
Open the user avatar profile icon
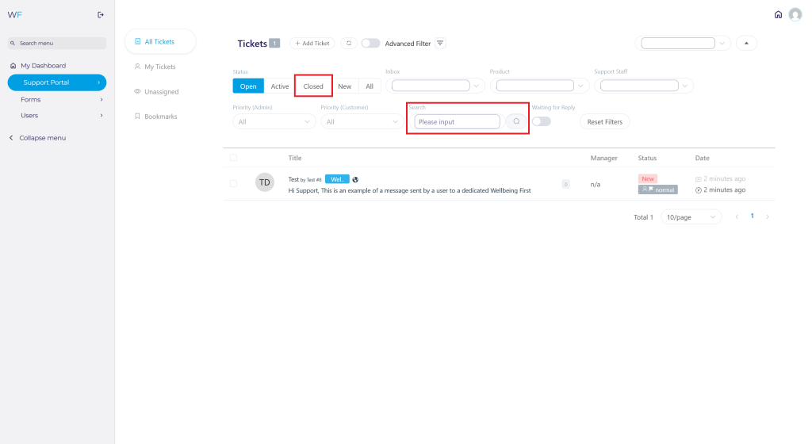tap(795, 14)
